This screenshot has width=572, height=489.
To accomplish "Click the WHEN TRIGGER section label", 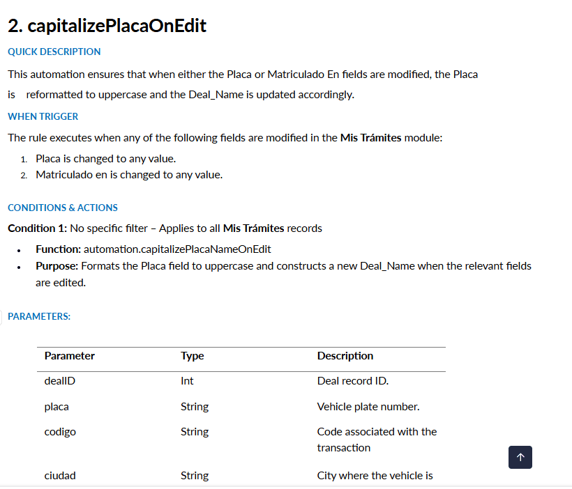I will tap(43, 116).
